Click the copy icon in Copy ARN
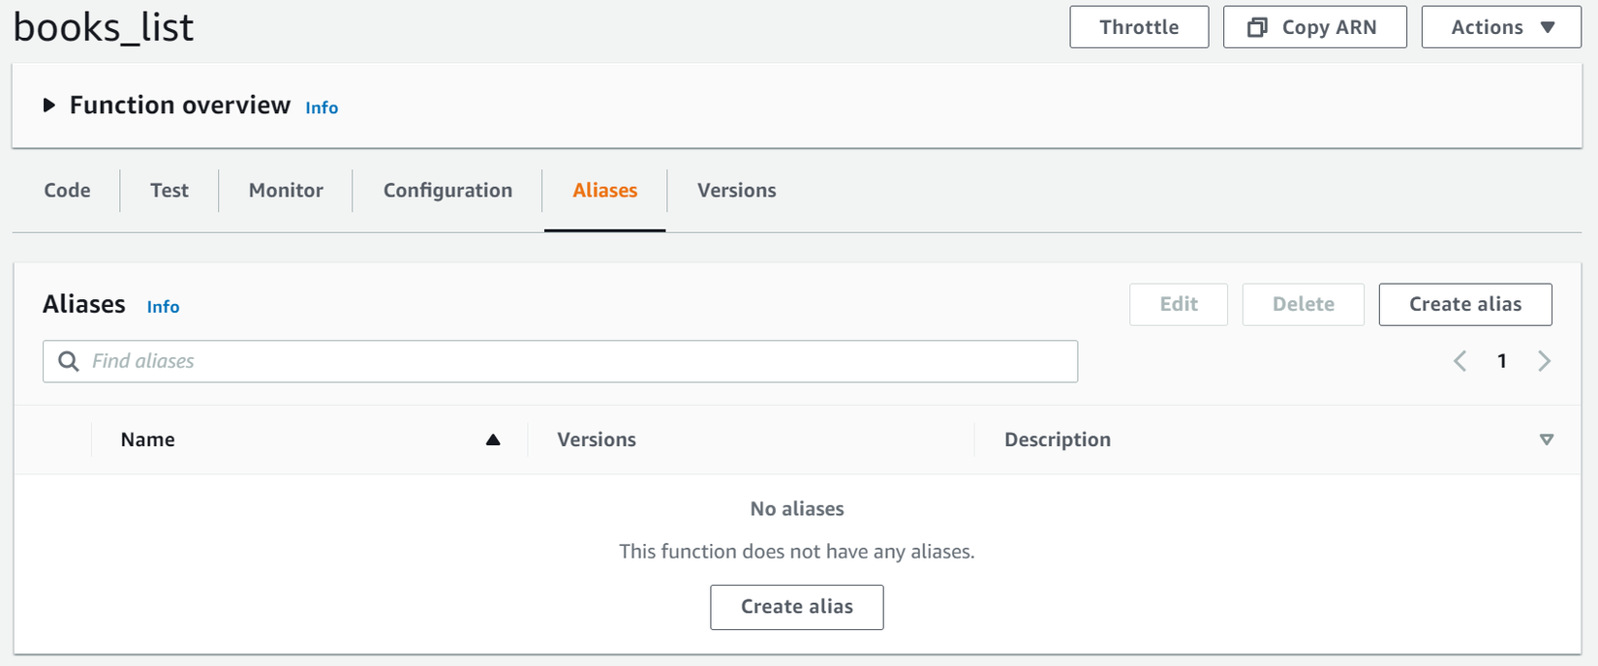 pyautogui.click(x=1257, y=27)
